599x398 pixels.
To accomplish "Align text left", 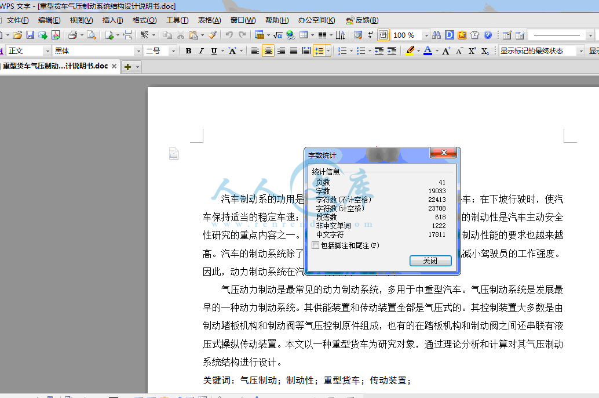I will click(x=255, y=51).
